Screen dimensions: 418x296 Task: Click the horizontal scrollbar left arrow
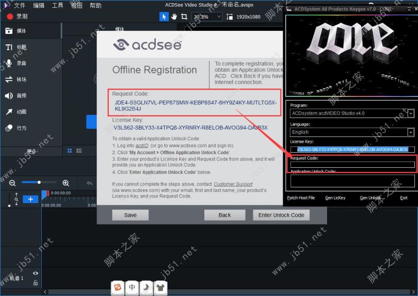[45, 292]
